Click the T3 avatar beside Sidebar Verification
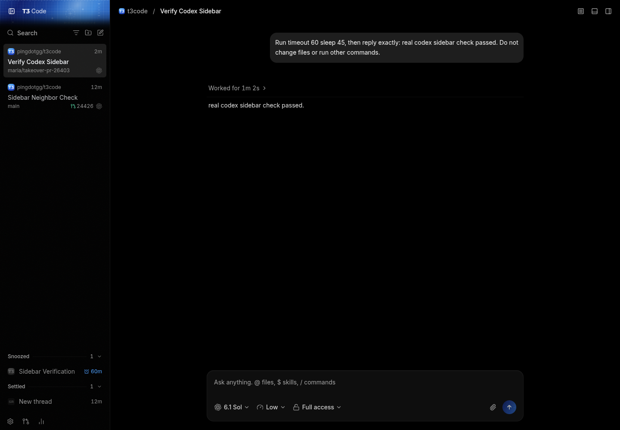Image resolution: width=620 pixels, height=430 pixels. coord(11,372)
